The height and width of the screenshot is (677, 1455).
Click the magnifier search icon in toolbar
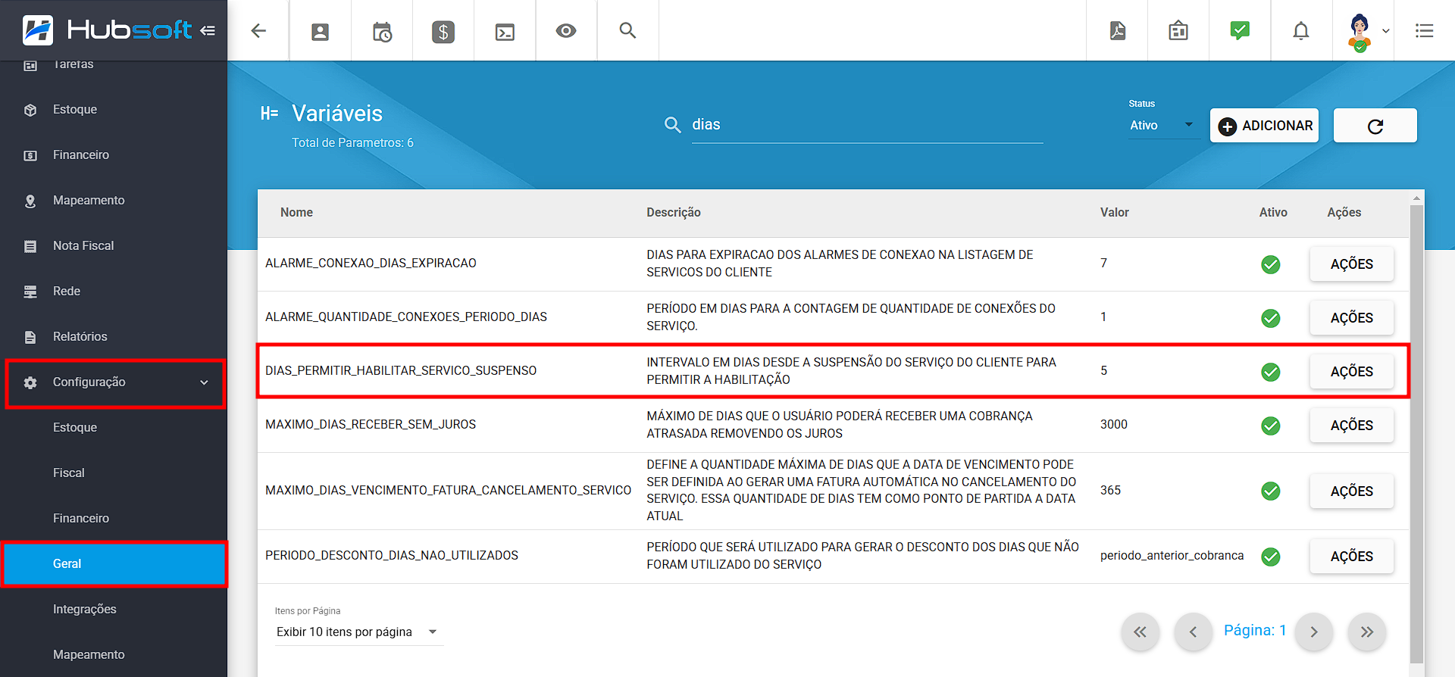click(x=627, y=30)
